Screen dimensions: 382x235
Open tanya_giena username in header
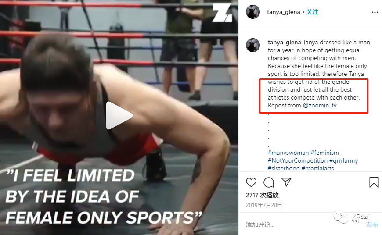pyautogui.click(x=283, y=12)
